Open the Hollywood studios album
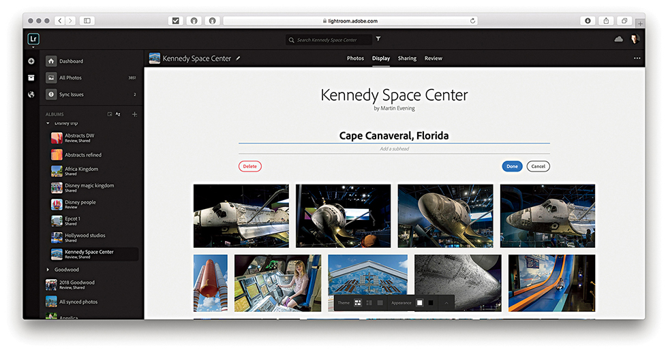 (x=94, y=238)
